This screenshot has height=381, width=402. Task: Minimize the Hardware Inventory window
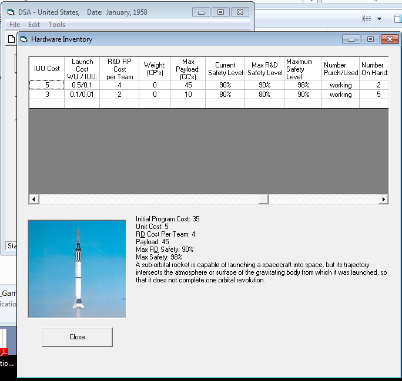(351, 39)
